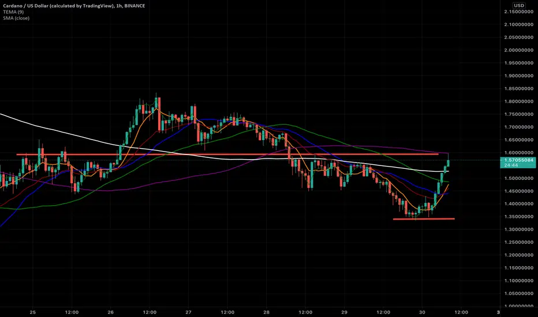
Task: Click the current price label 1.57055084
Action: 518,160
